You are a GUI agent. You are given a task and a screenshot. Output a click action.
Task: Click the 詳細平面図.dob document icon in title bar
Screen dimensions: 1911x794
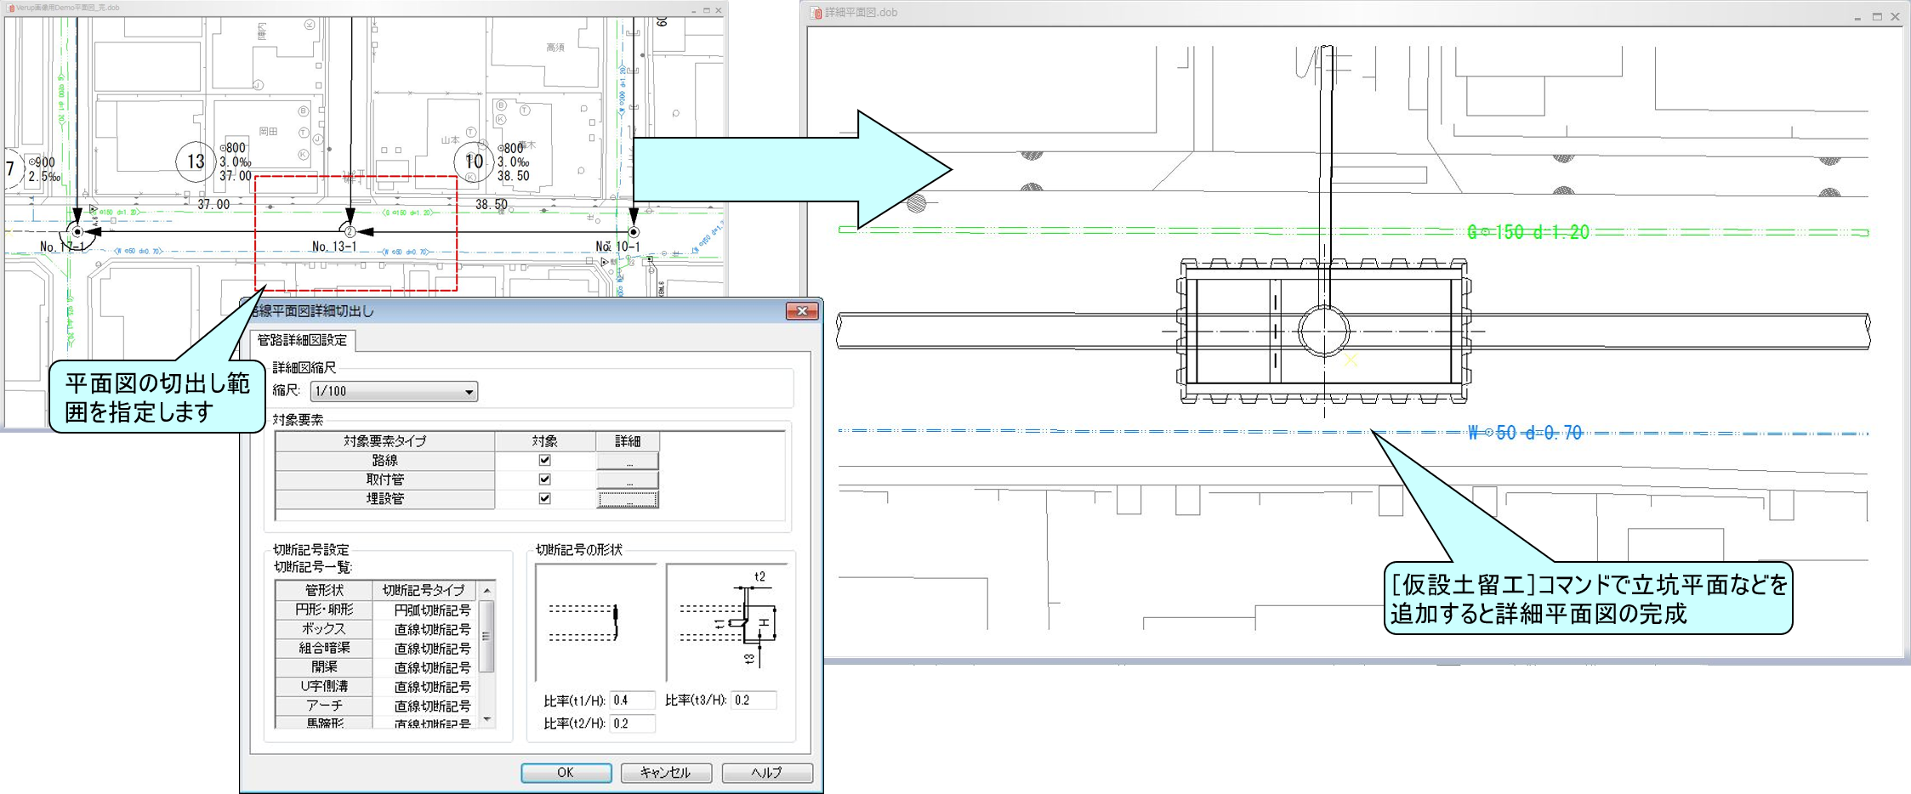[x=816, y=13]
